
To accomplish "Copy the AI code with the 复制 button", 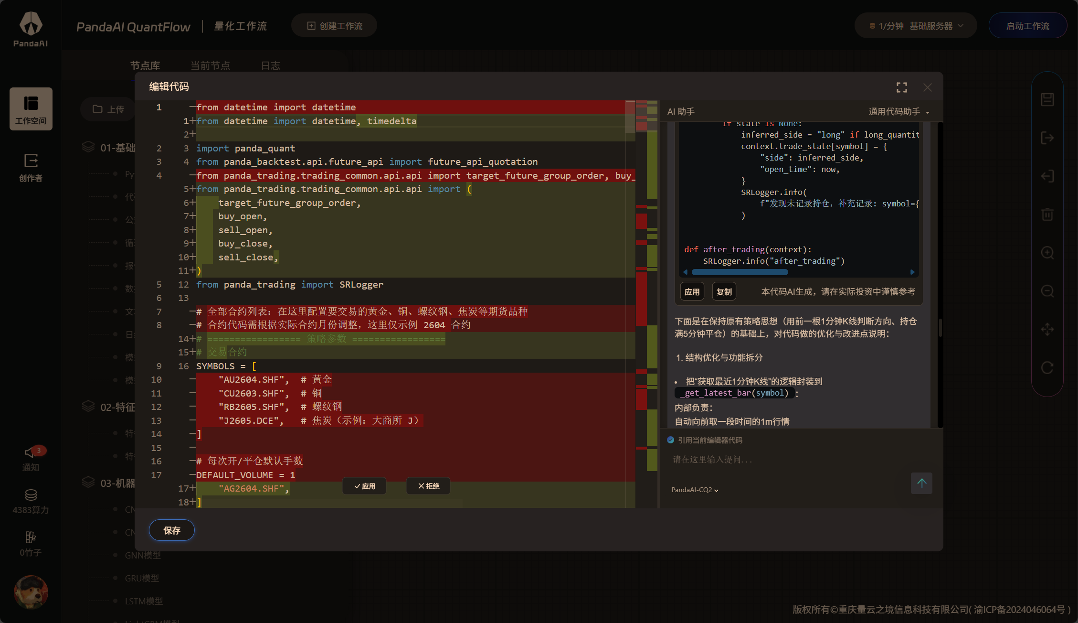I will point(724,291).
